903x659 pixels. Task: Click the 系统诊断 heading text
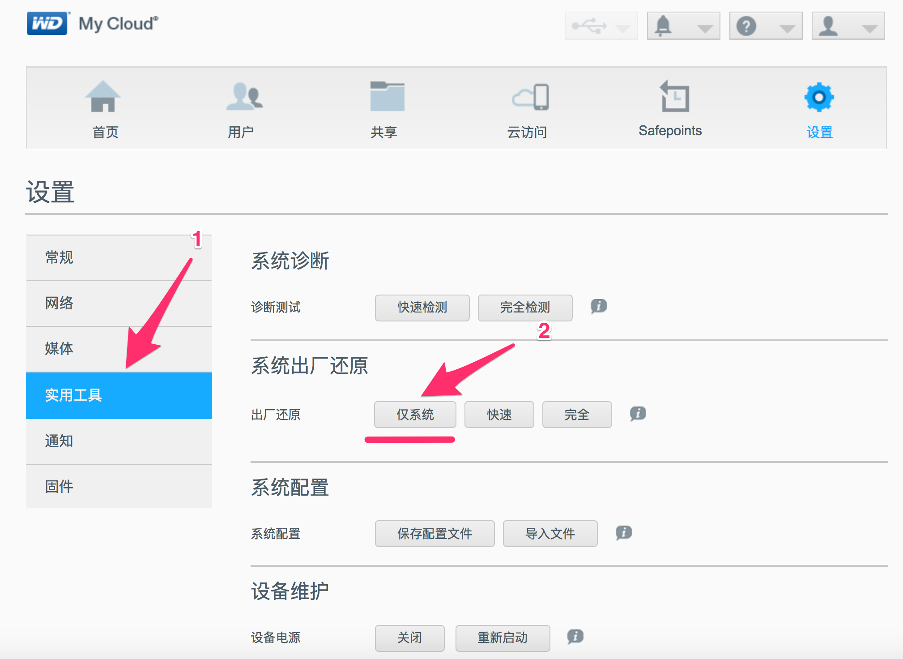click(290, 261)
